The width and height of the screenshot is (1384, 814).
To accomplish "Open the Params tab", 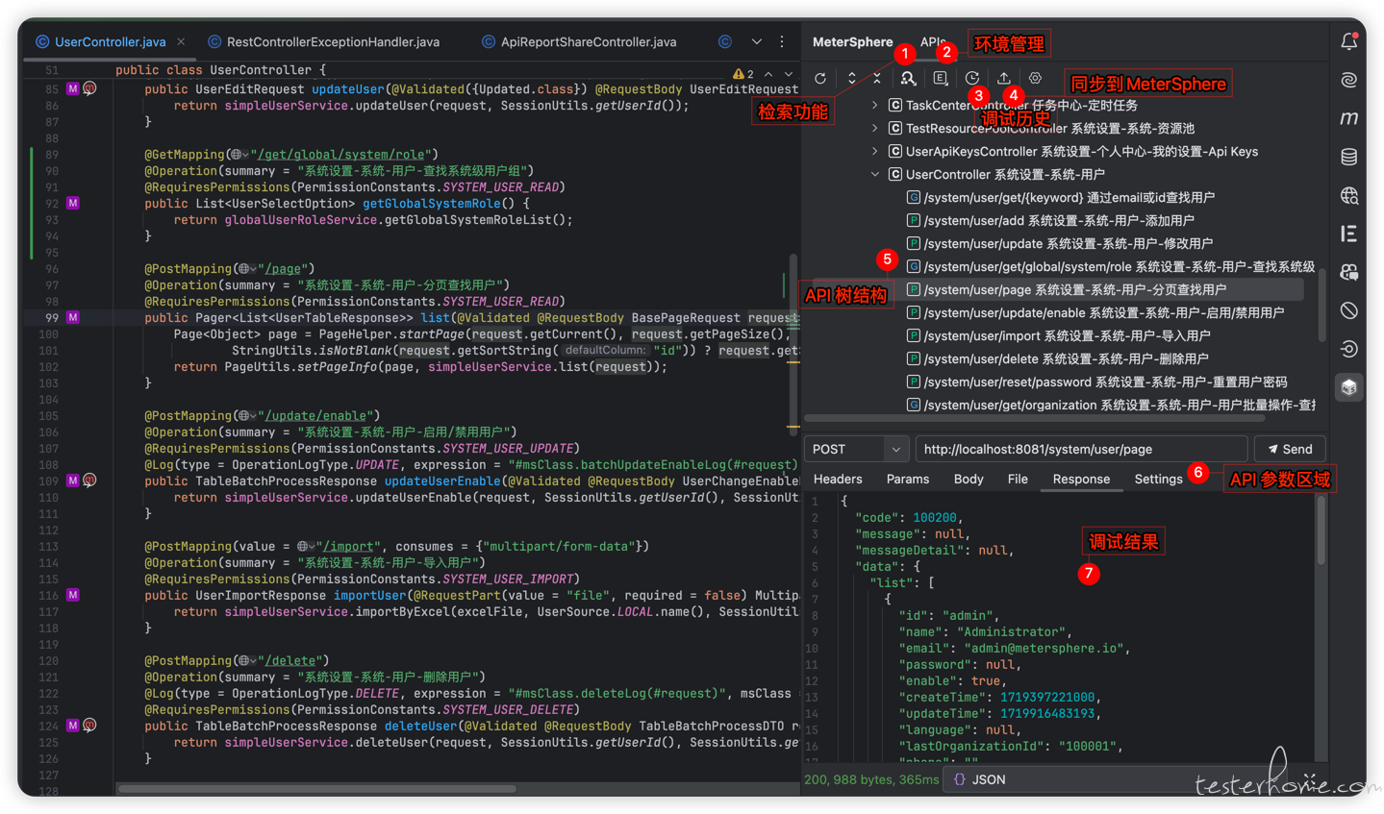I will click(908, 479).
